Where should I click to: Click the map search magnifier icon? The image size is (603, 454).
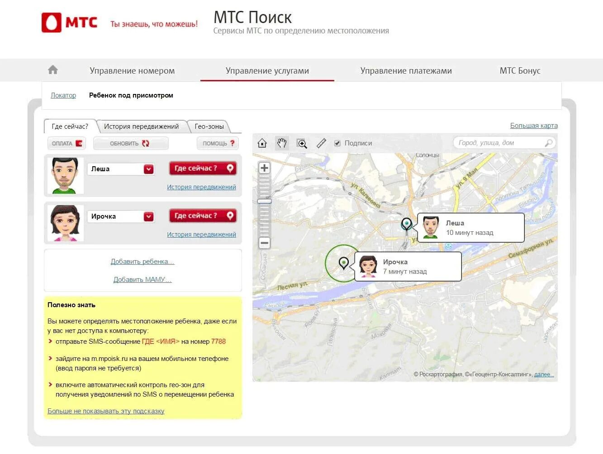pos(548,143)
